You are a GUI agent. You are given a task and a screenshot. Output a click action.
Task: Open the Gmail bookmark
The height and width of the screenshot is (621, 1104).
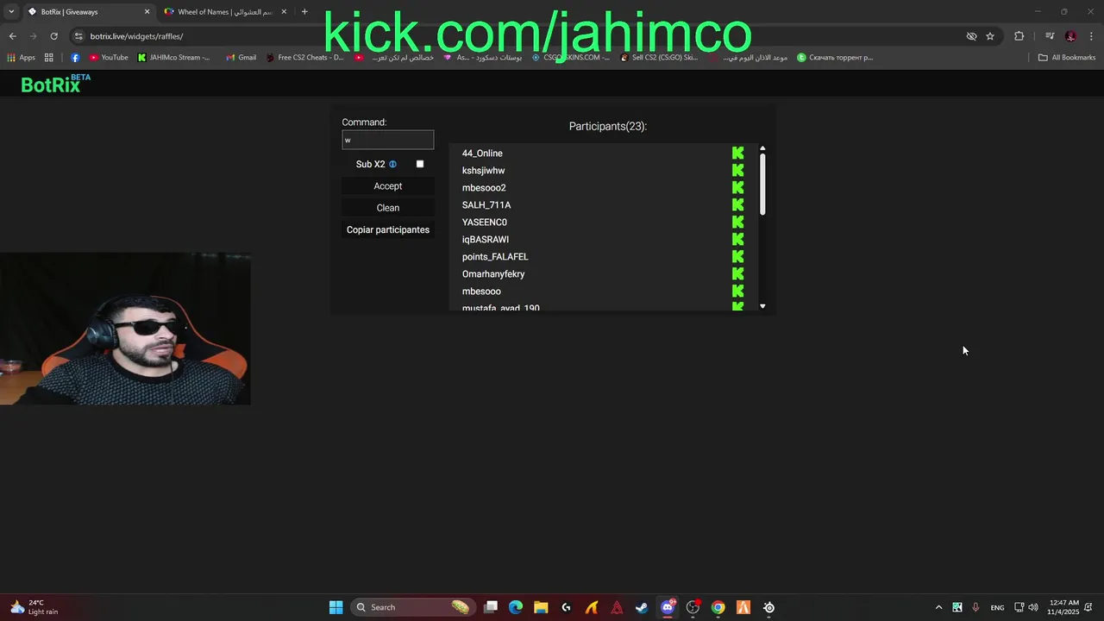pyautogui.click(x=241, y=58)
